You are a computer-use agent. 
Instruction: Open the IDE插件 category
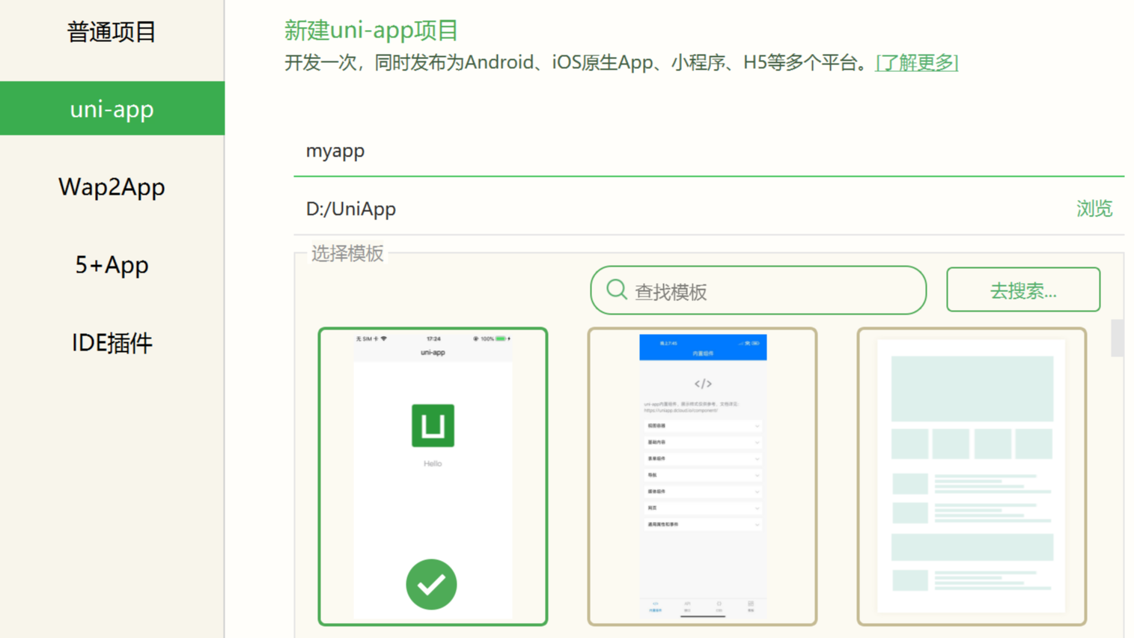click(112, 342)
